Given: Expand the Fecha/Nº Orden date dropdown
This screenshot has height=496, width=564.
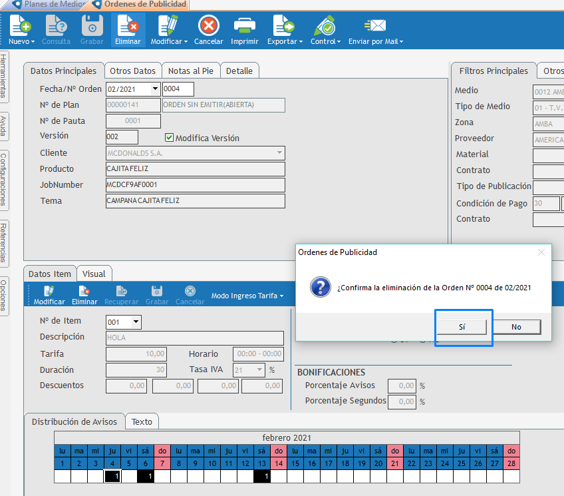Looking at the screenshot, I should point(155,89).
